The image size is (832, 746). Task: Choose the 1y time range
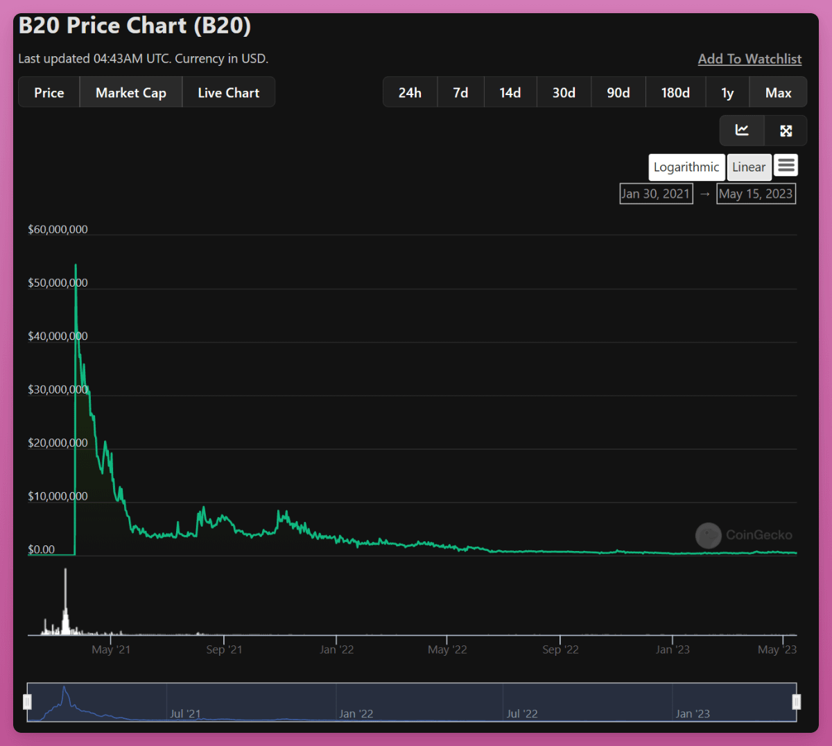click(x=727, y=92)
